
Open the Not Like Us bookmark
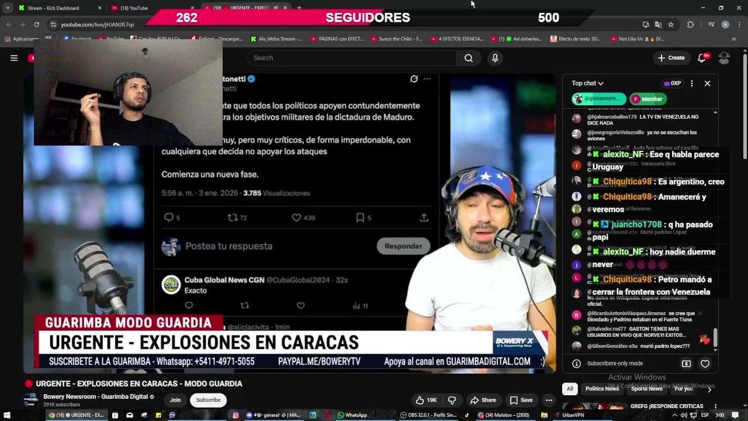[637, 39]
